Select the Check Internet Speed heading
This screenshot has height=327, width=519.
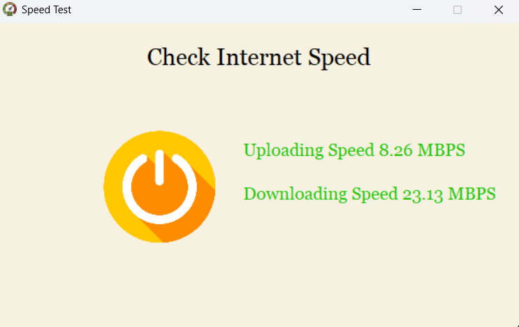click(x=258, y=57)
